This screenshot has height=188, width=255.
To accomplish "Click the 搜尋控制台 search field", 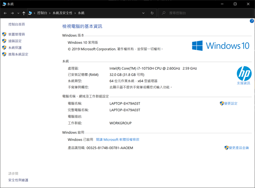I will (205, 13).
